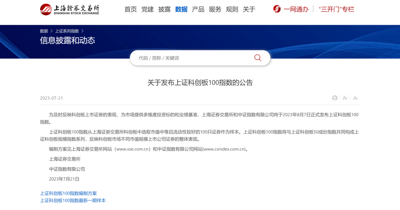400x210 pixels.
Task: Click the closing date 2023年7月21日
Action: point(64,179)
